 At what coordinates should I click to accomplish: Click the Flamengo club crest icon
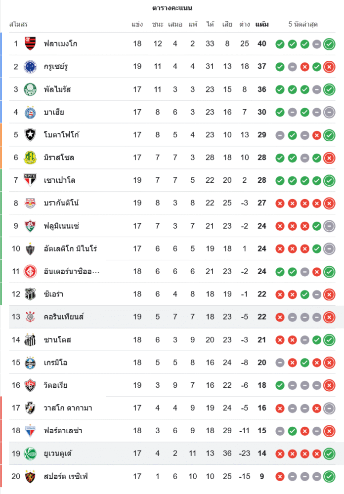pyautogui.click(x=30, y=44)
